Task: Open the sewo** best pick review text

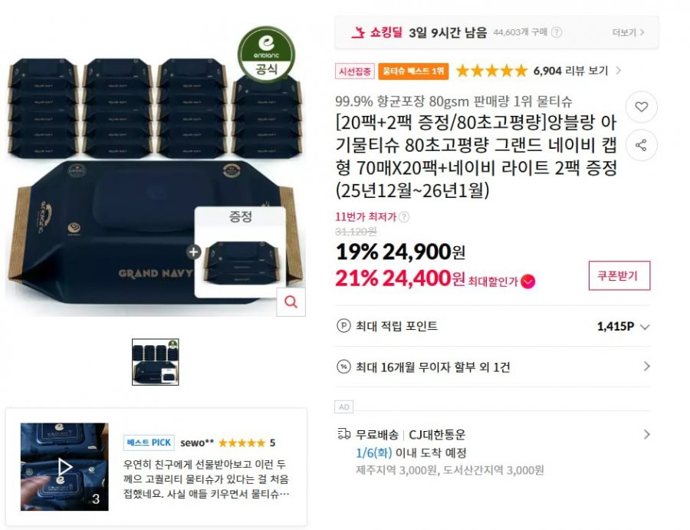Action: click(x=206, y=479)
